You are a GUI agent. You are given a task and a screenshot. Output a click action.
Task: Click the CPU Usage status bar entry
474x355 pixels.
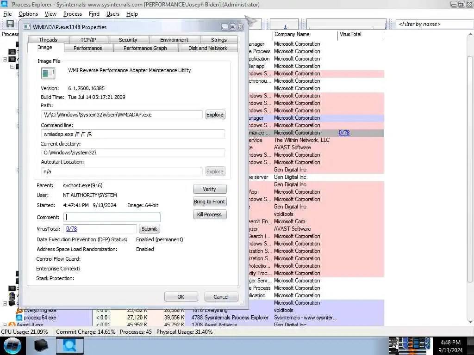[x=25, y=332]
